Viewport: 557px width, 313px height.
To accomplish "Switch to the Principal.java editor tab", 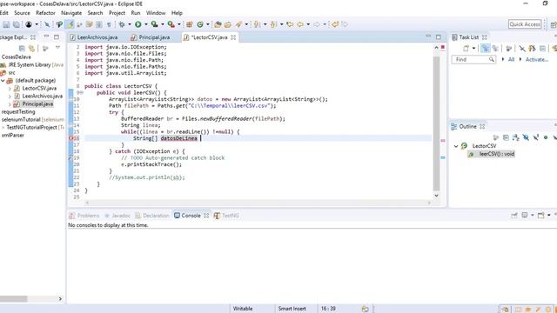I will point(151,37).
